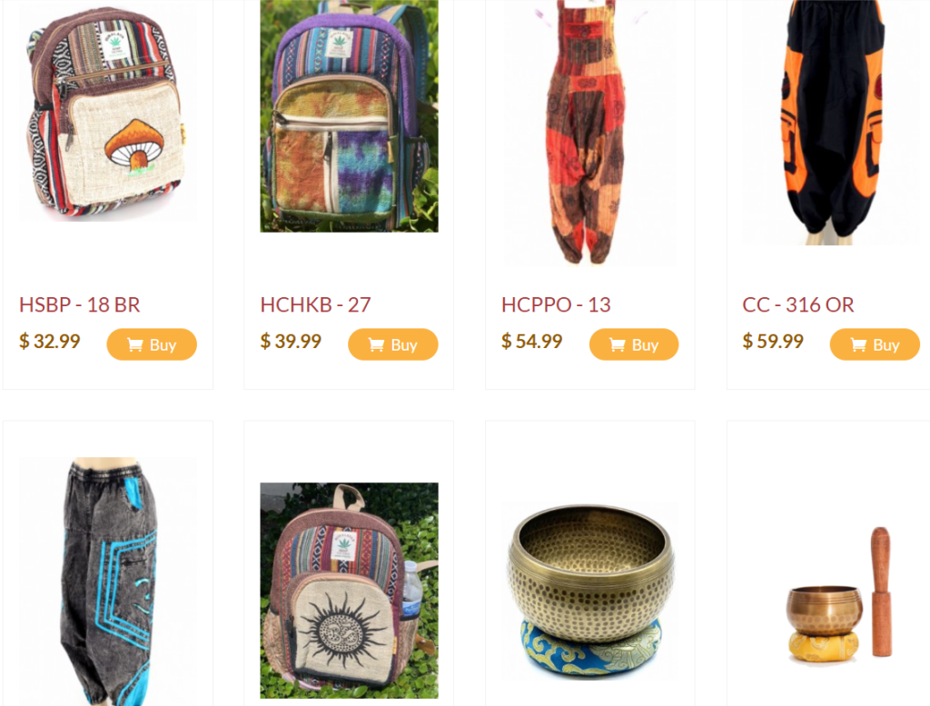Open the sun design backpack image

[350, 591]
